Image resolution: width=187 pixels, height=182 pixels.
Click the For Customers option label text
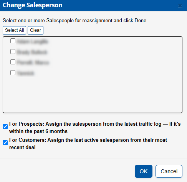point(88,144)
